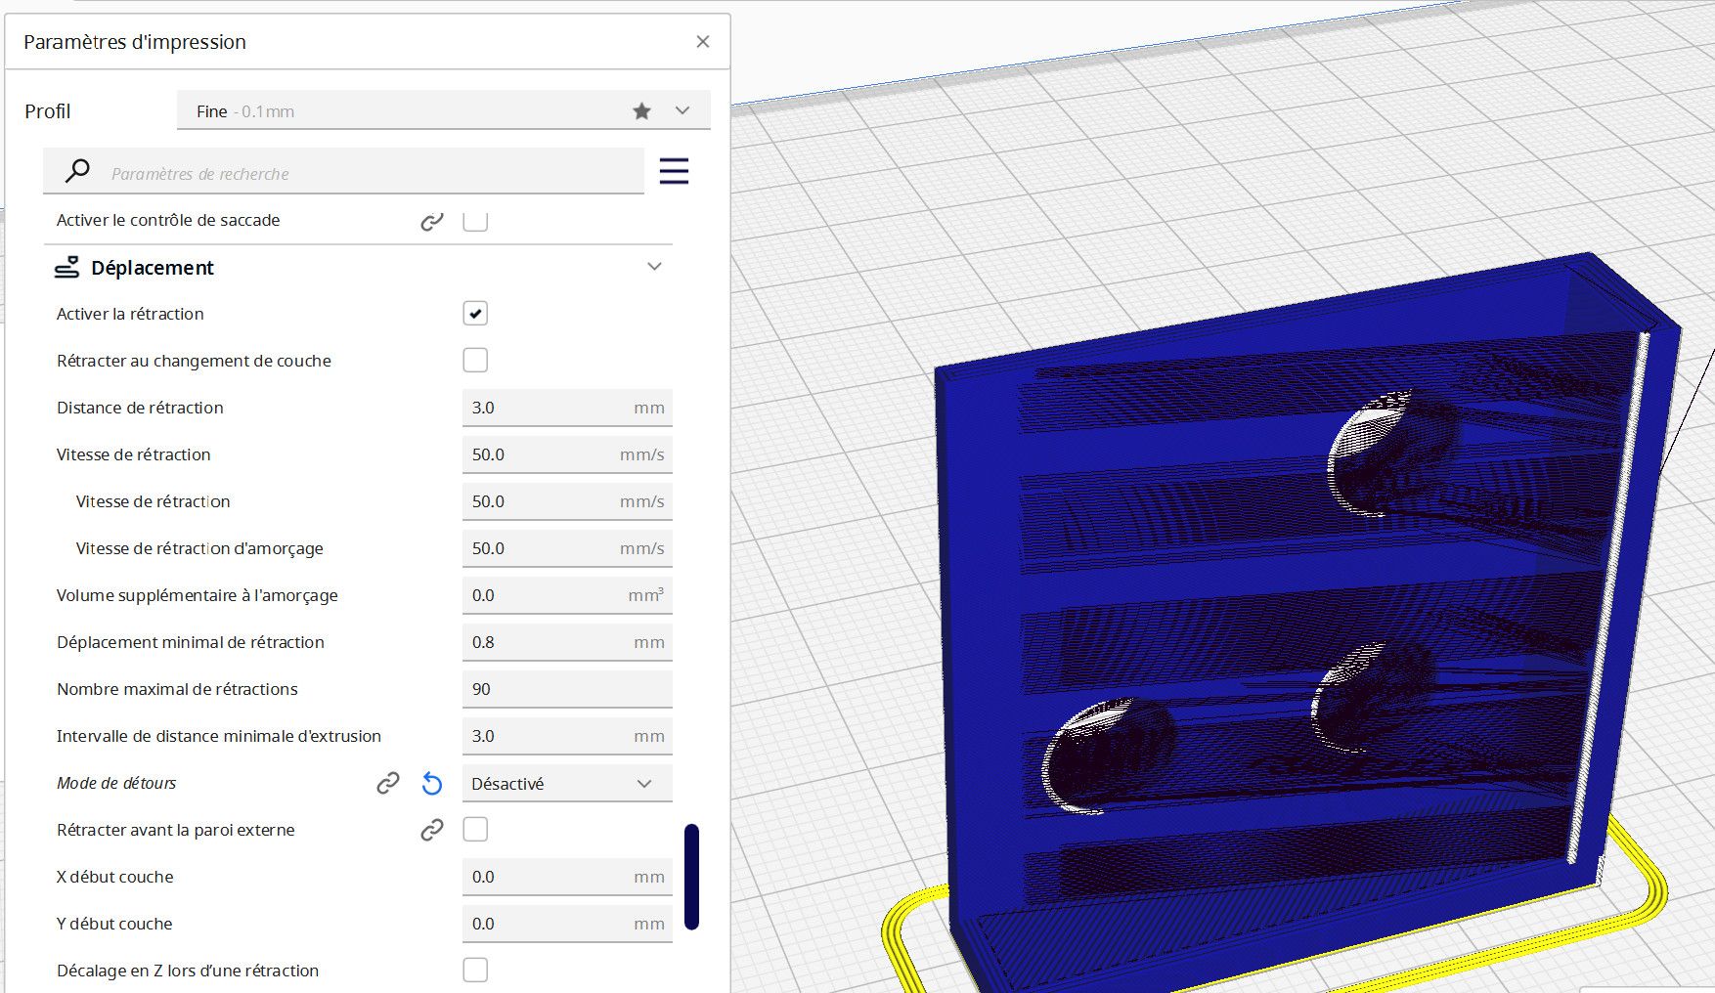Click the indented Vitesse de rétraction sub-field

pos(567,501)
